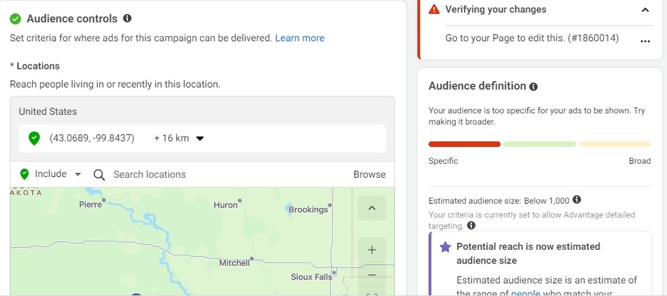667x296 pixels.
Task: Click the Browse locations button
Action: tap(369, 174)
